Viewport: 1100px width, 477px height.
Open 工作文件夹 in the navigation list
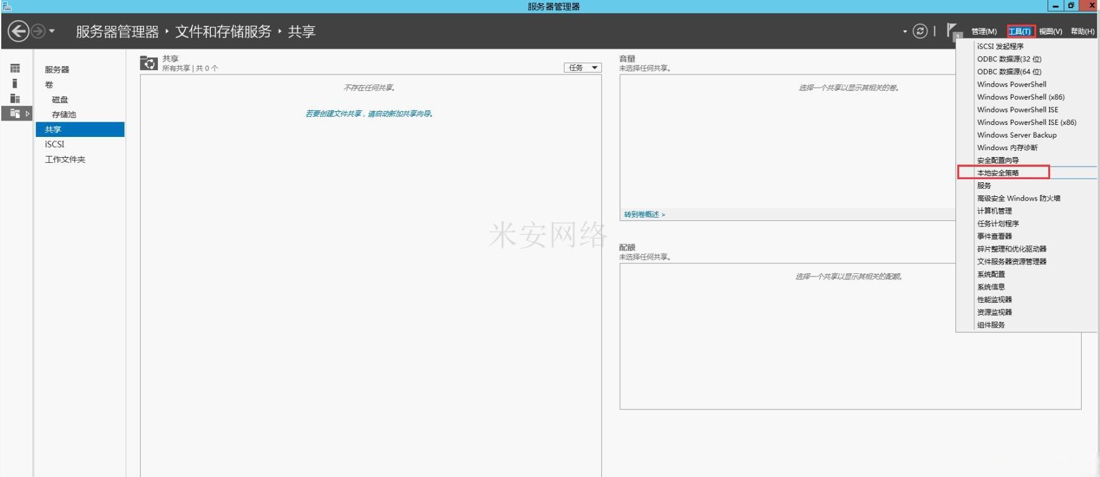coord(65,160)
